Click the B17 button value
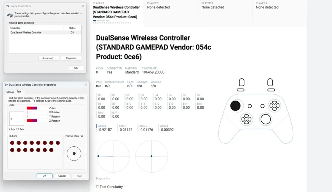The image size is (332, 192). (x=116, y=116)
